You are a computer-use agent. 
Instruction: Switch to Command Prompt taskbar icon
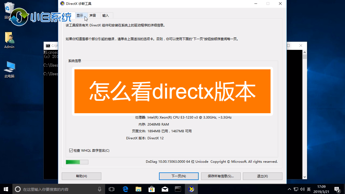click(178, 189)
